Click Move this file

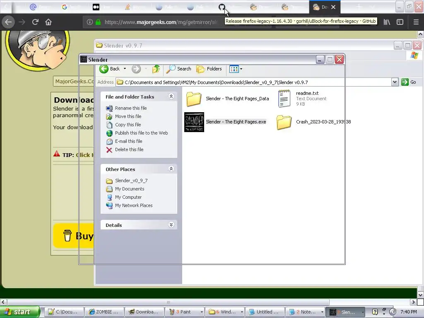pos(128,116)
